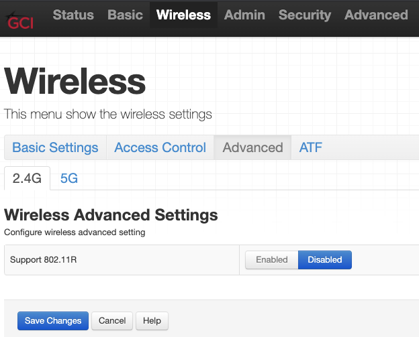
Task: Switch to the Basic Settings tab
Action: tap(55, 147)
